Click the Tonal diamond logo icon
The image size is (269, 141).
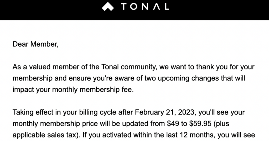coord(108,7)
